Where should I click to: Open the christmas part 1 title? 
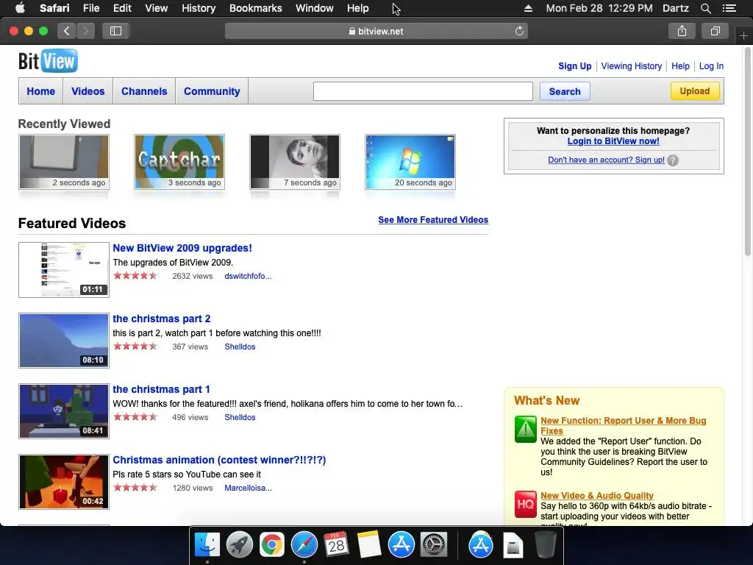(x=161, y=390)
